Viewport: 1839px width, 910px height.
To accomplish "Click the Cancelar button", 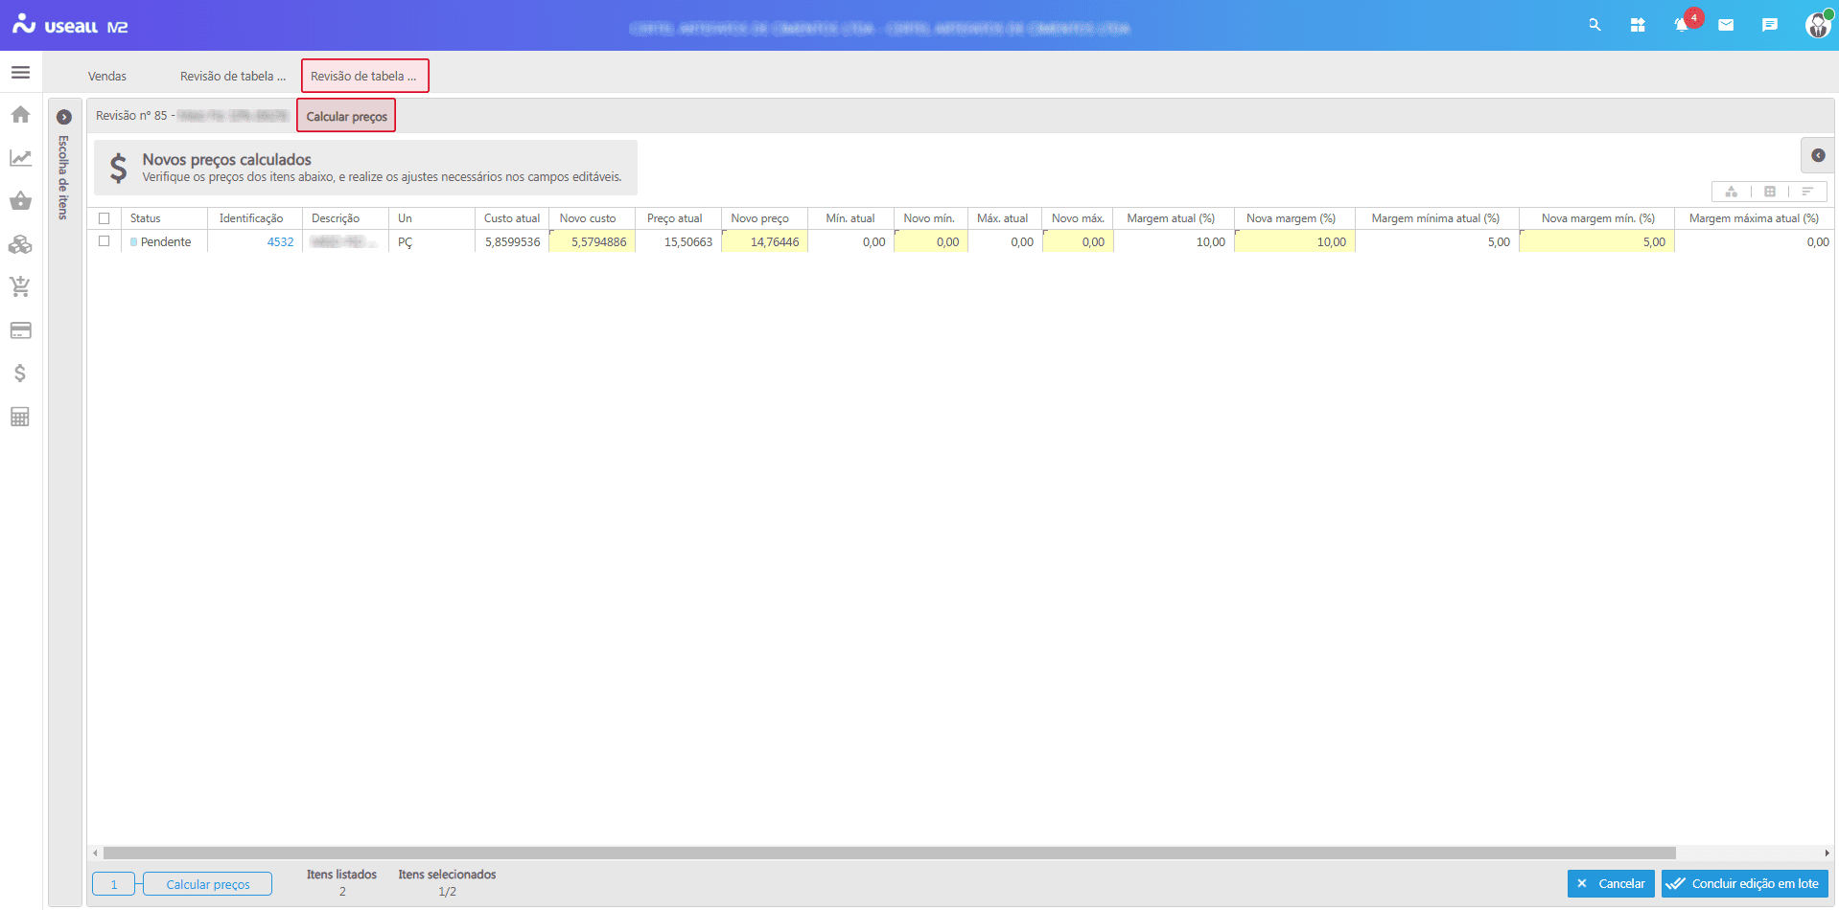I will [1611, 884].
